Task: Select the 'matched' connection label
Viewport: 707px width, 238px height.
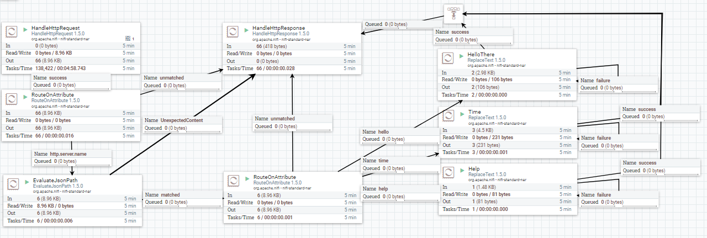Action: tap(182, 199)
